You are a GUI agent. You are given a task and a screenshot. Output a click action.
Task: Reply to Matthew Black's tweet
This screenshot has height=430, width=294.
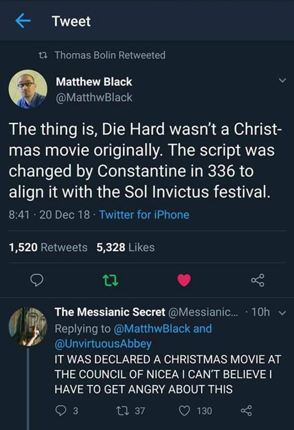click(x=37, y=281)
